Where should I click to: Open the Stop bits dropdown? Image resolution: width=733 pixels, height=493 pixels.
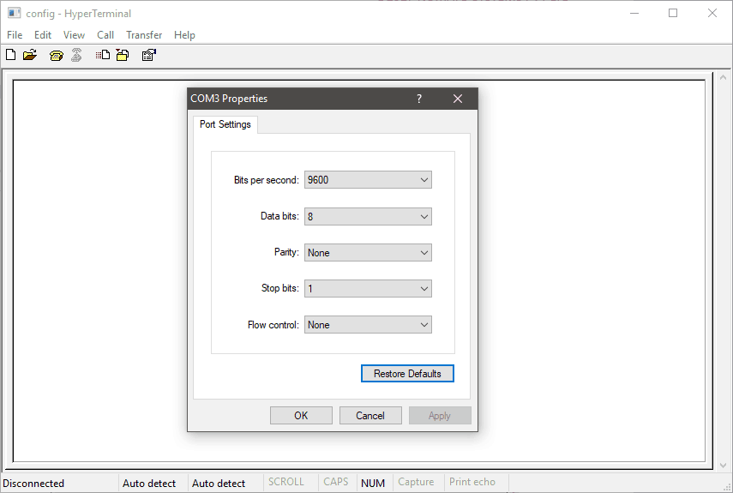424,289
